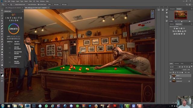This screenshot has height=108, width=193.
Task: Open the scissors tool presets panel icon
Action: (167, 21)
